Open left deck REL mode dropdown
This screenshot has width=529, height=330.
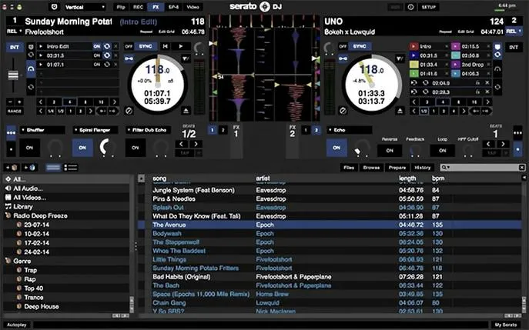pos(14,32)
